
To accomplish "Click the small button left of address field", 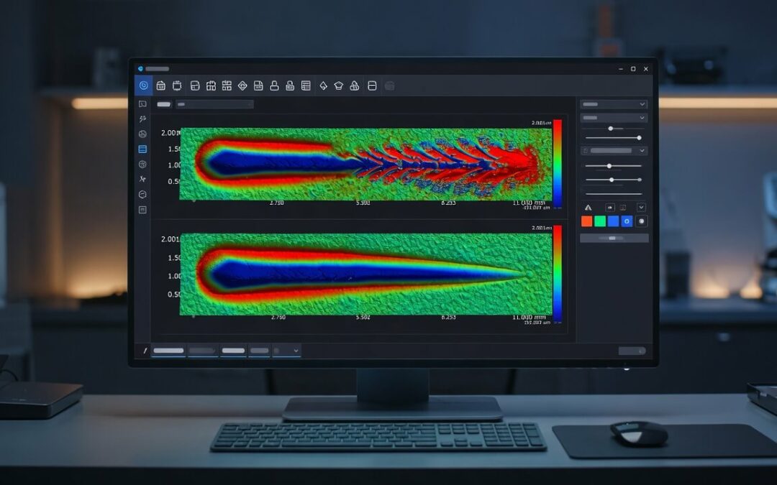I will click(163, 104).
